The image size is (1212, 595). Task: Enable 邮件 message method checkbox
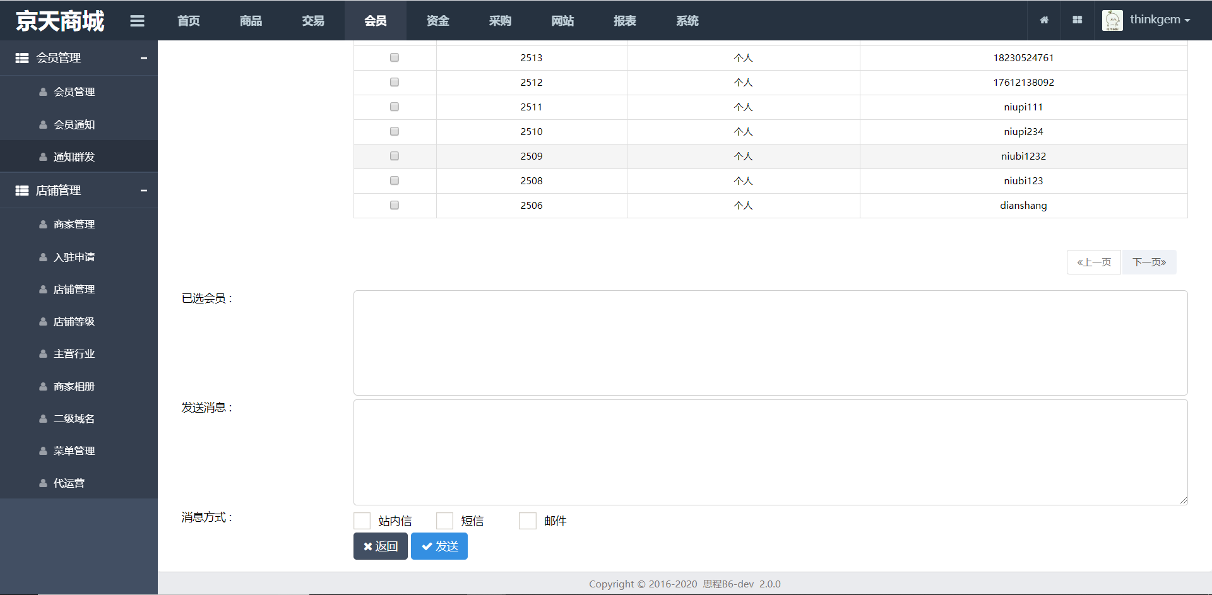coord(527,521)
